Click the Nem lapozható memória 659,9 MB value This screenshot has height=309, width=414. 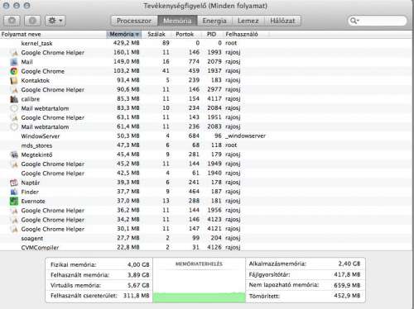(347, 285)
